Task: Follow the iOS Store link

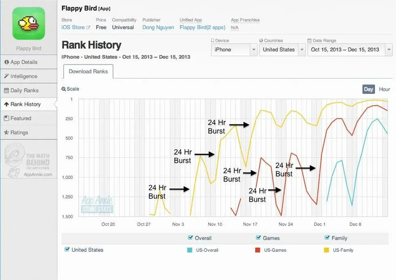Action: pyautogui.click(x=74, y=27)
